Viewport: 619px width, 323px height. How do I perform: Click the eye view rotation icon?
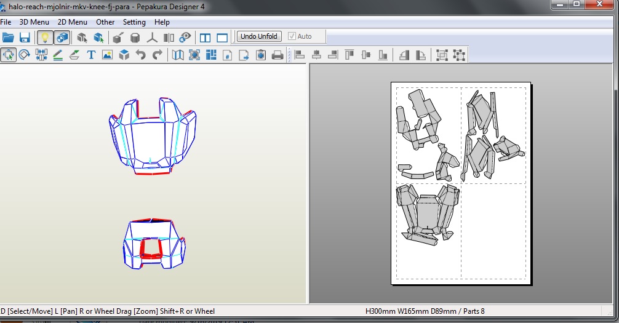pos(185,38)
